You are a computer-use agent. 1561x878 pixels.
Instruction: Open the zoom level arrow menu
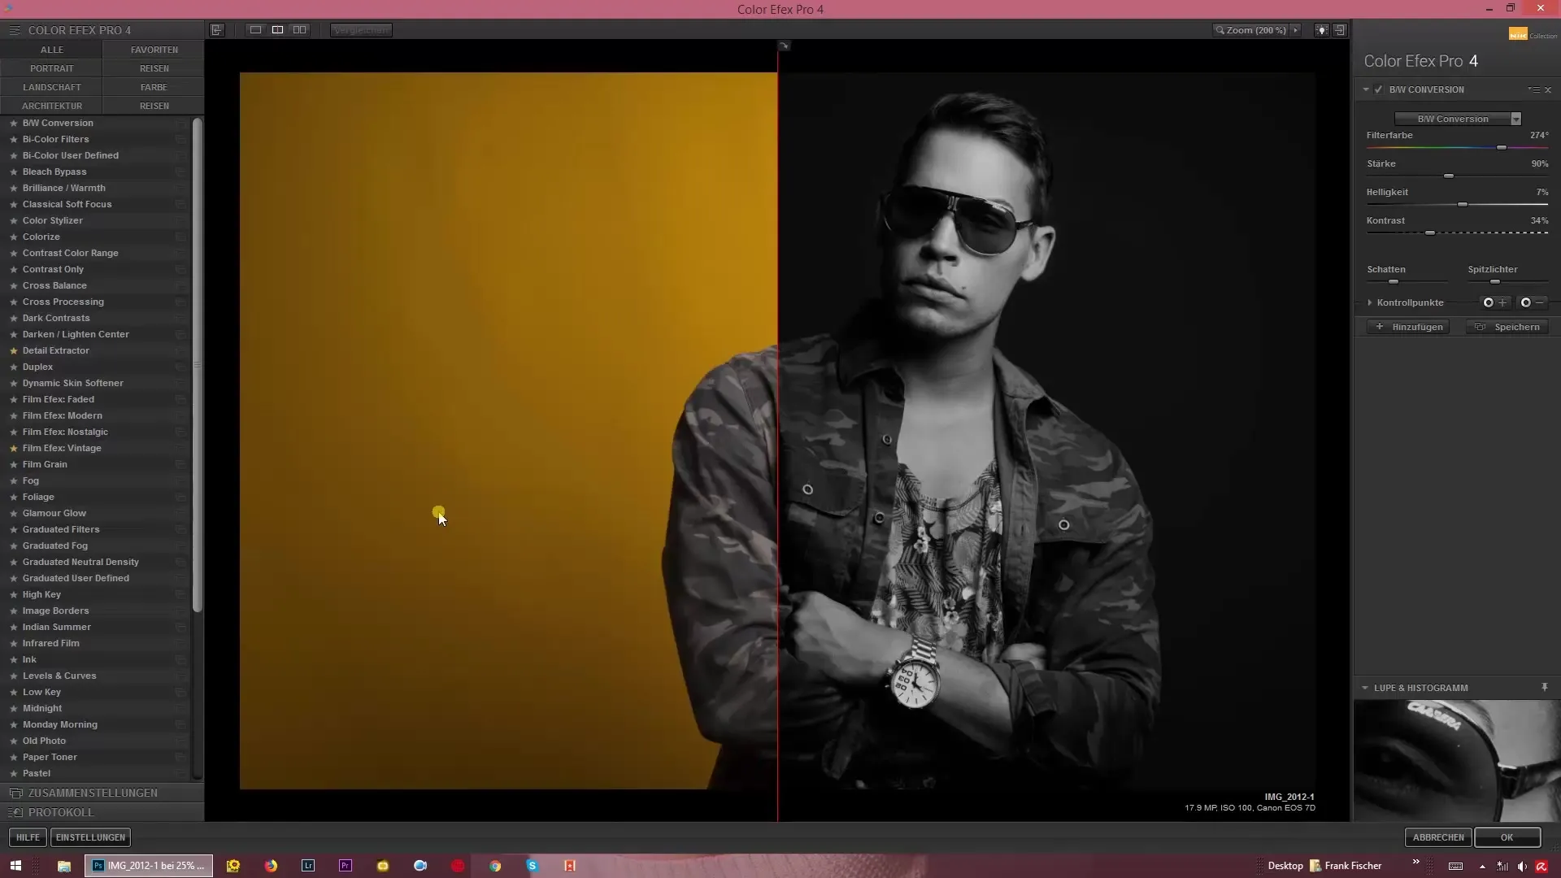pyautogui.click(x=1296, y=30)
